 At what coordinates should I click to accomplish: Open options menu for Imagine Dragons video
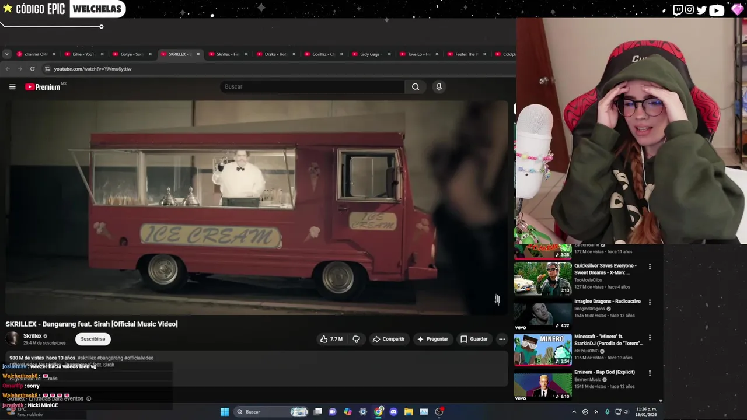650,302
